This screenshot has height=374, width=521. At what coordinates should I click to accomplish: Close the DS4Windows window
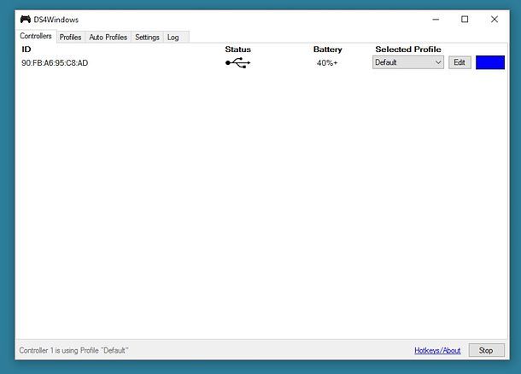(x=494, y=20)
